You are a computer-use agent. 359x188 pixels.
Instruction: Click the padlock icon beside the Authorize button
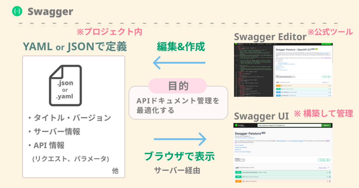pos(328,160)
